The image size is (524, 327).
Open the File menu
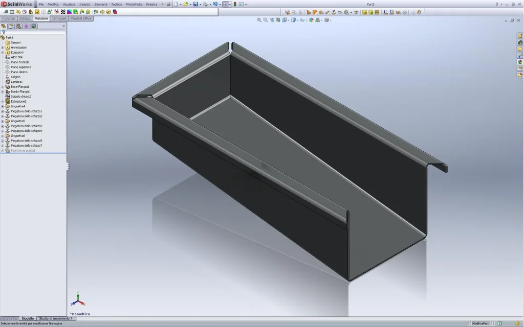pos(41,4)
